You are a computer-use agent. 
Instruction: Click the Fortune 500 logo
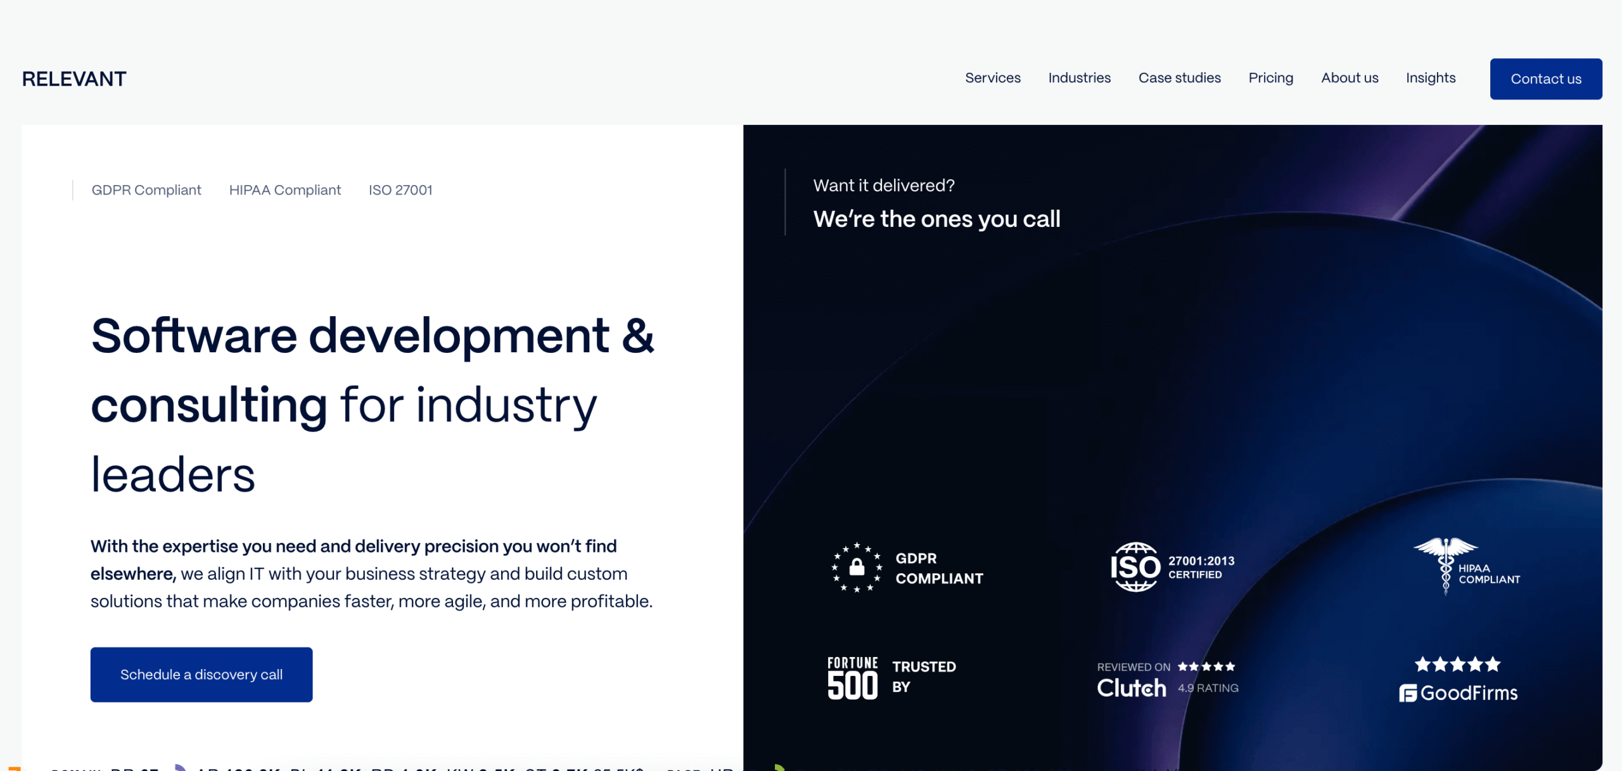pyautogui.click(x=852, y=678)
